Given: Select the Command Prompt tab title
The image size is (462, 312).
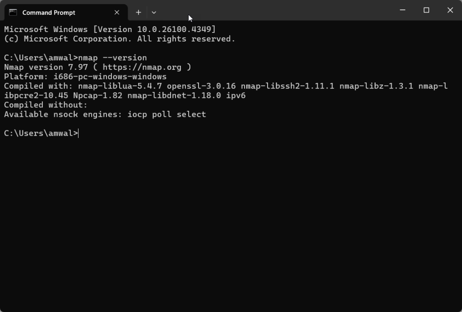Looking at the screenshot, I should coord(49,13).
